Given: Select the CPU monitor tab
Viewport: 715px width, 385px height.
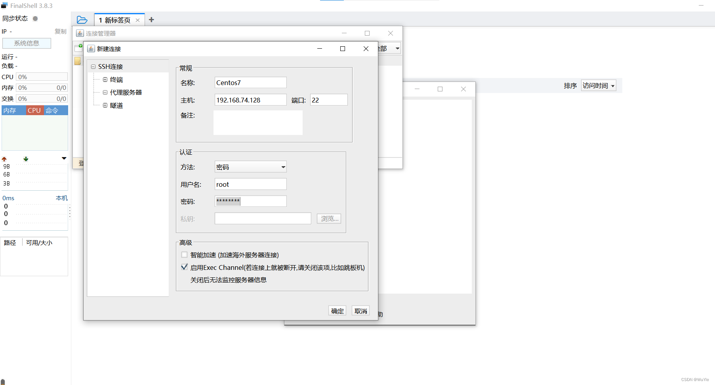Looking at the screenshot, I should [x=34, y=110].
